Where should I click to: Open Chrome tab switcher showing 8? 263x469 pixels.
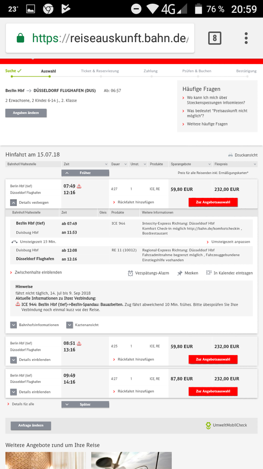(x=215, y=38)
